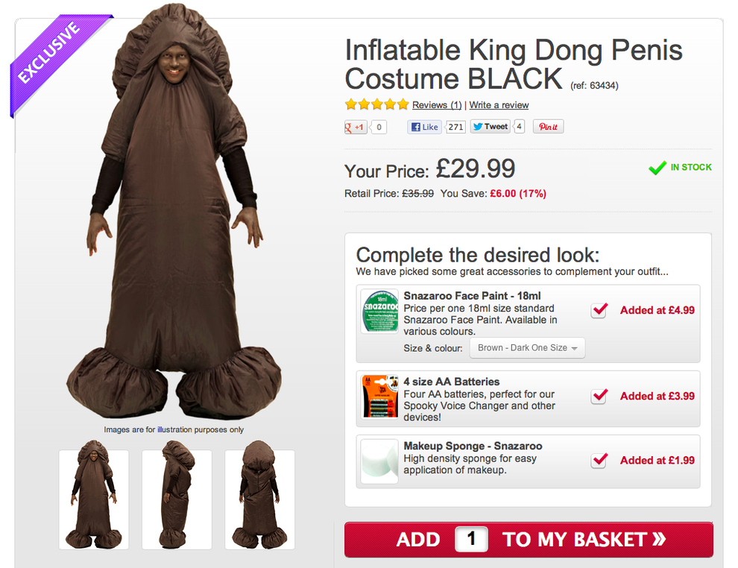
Task: Open the Reviews (1) link
Action: point(437,105)
